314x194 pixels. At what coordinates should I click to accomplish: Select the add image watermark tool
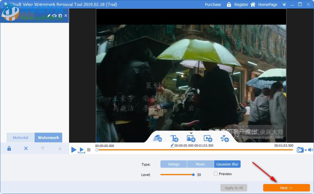pos(192,138)
